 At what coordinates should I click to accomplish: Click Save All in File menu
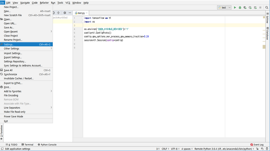click(26, 70)
